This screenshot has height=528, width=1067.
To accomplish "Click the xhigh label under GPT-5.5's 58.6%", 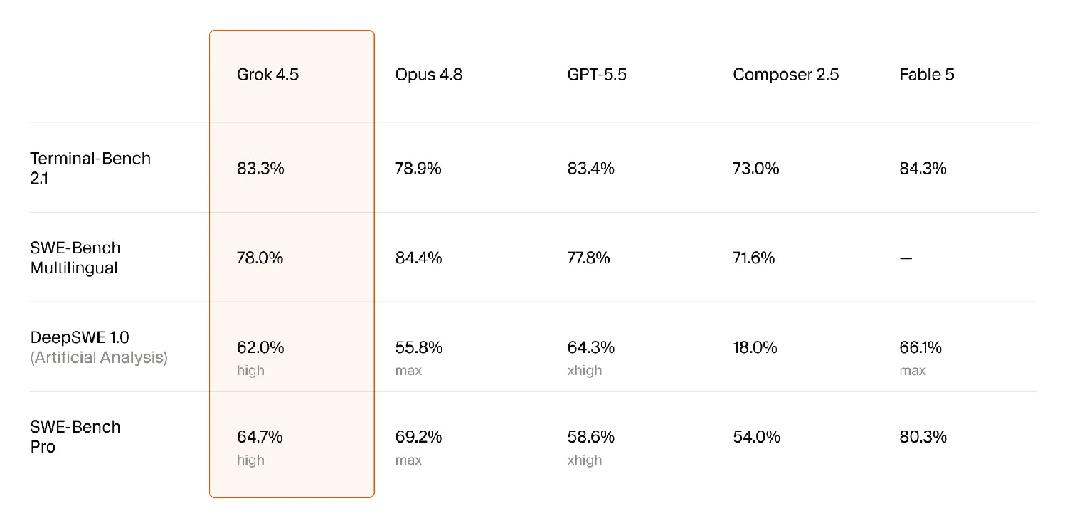I will [585, 460].
